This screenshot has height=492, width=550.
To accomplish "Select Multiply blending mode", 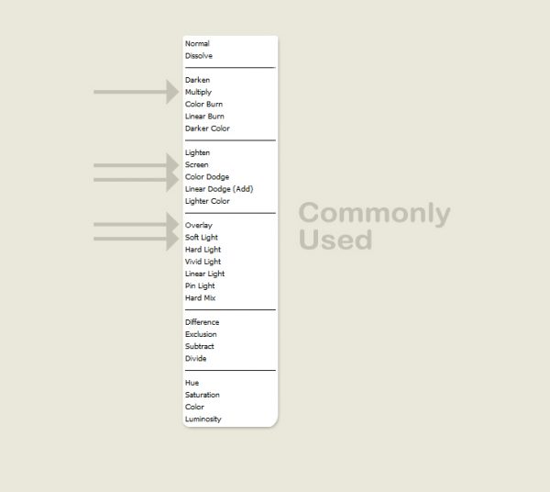I will [198, 93].
